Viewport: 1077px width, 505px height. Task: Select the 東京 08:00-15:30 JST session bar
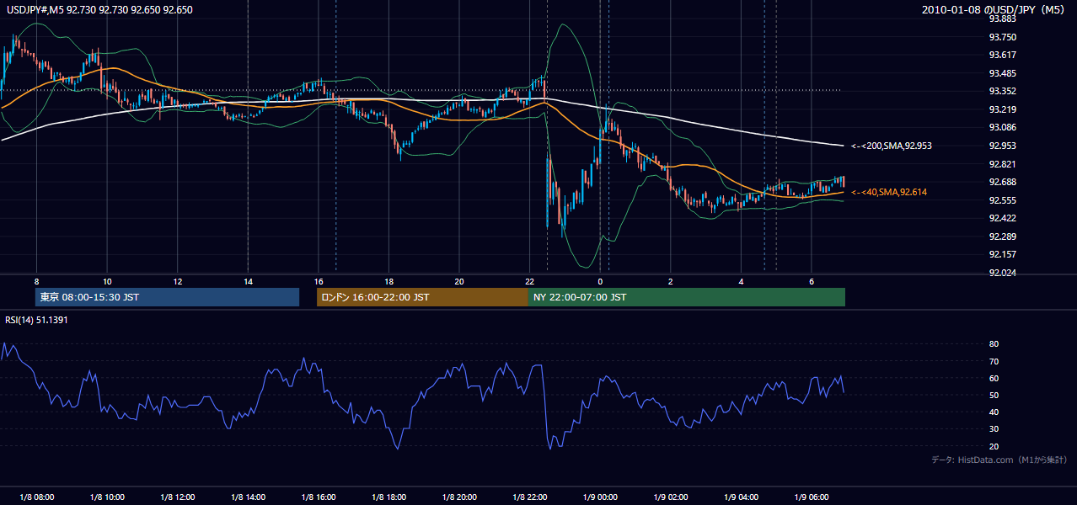click(167, 297)
